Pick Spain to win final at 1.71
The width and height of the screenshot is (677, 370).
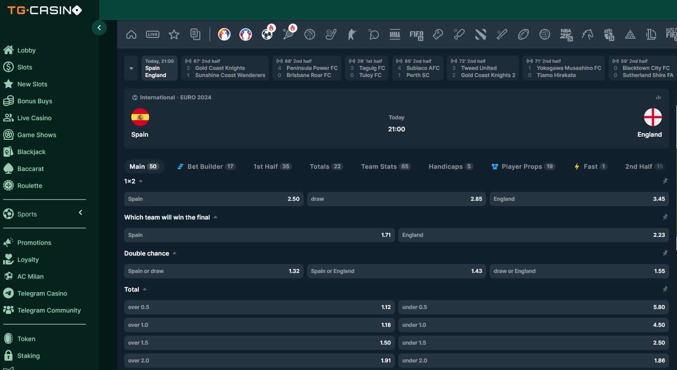(x=259, y=235)
